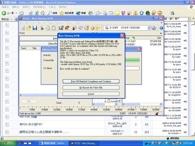Click the 675MB yellow marker on disc capacity ruler

click(127, 108)
